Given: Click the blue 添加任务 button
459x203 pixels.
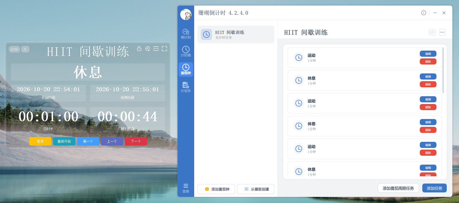Looking at the screenshot, I should pos(435,188).
